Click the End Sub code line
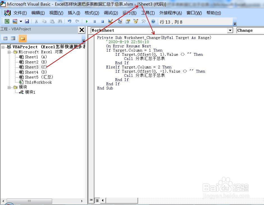 [x=105, y=88]
